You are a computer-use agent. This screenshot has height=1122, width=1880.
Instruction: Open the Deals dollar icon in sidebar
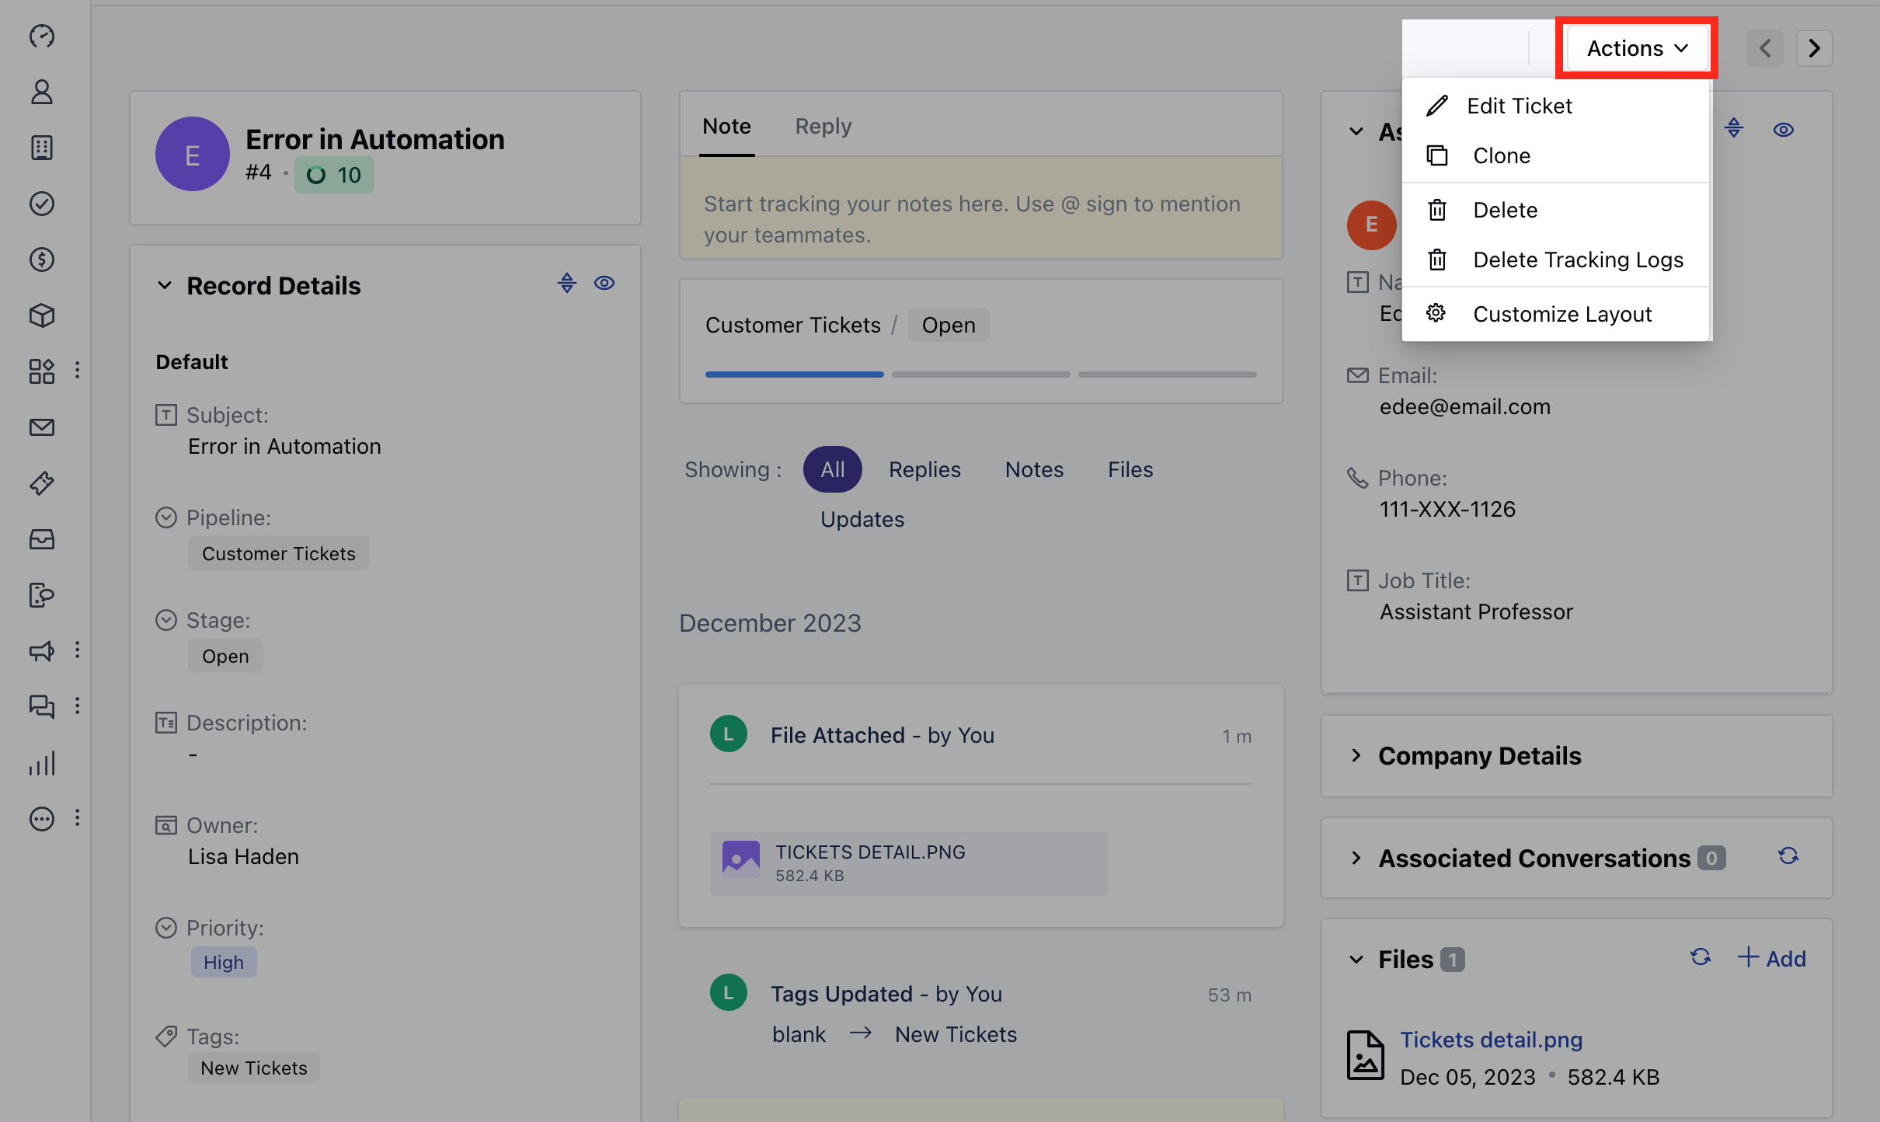42,260
